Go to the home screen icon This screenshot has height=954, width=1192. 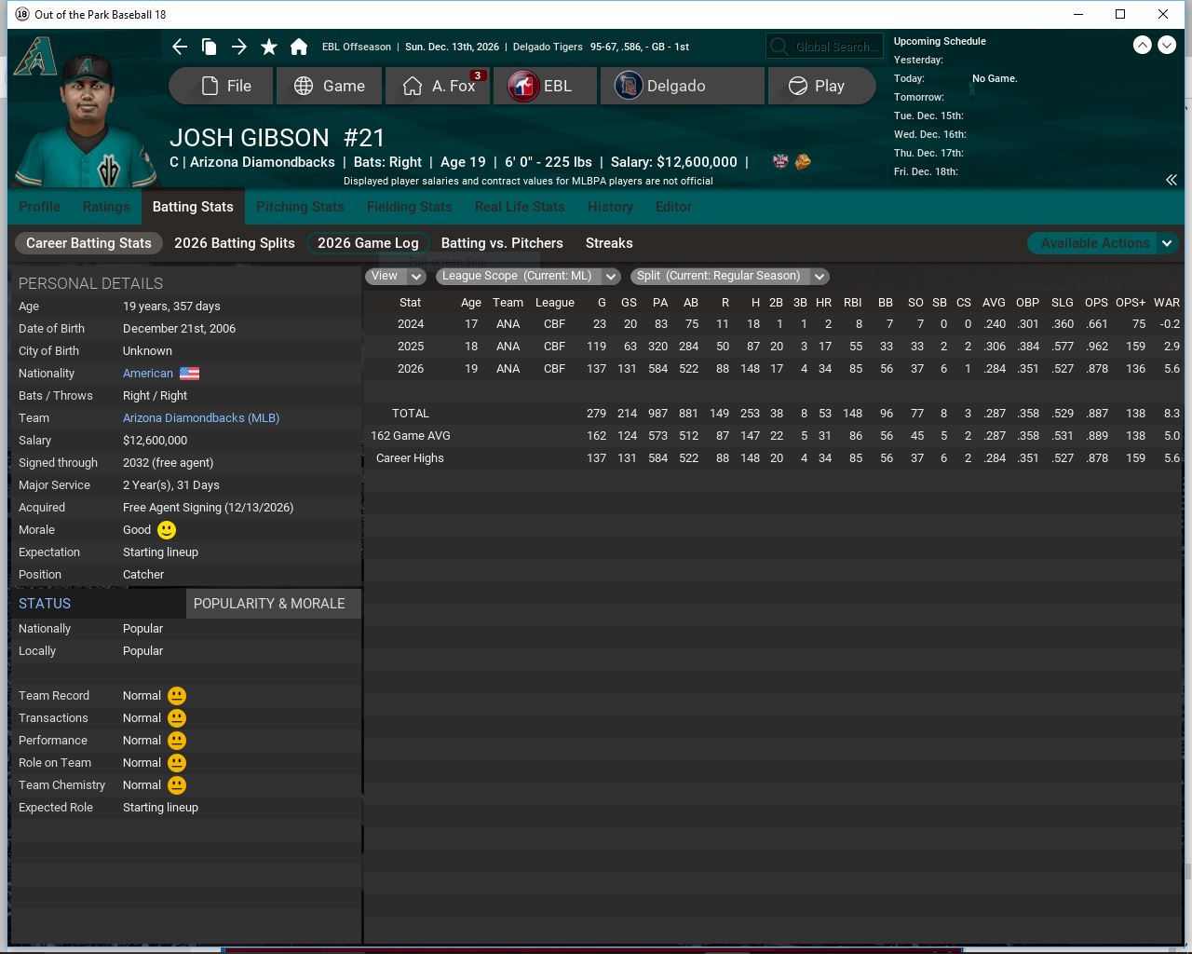(299, 47)
